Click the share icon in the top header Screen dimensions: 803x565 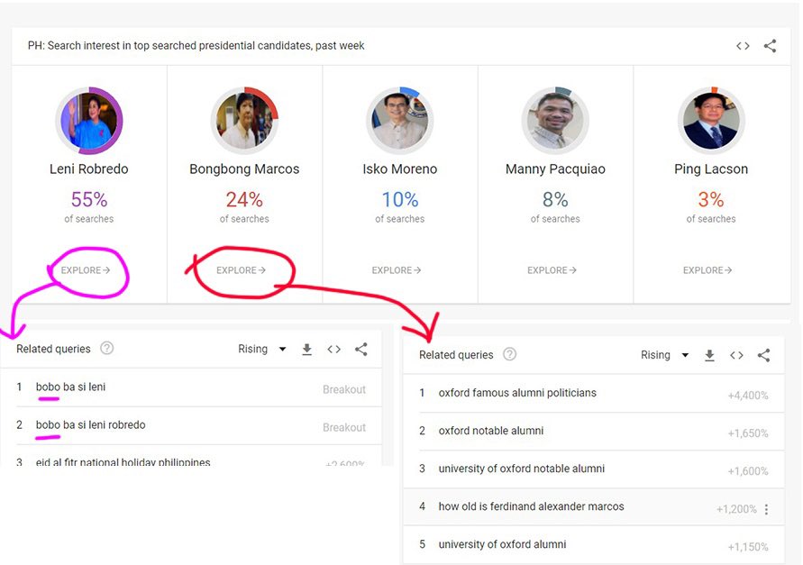[770, 45]
